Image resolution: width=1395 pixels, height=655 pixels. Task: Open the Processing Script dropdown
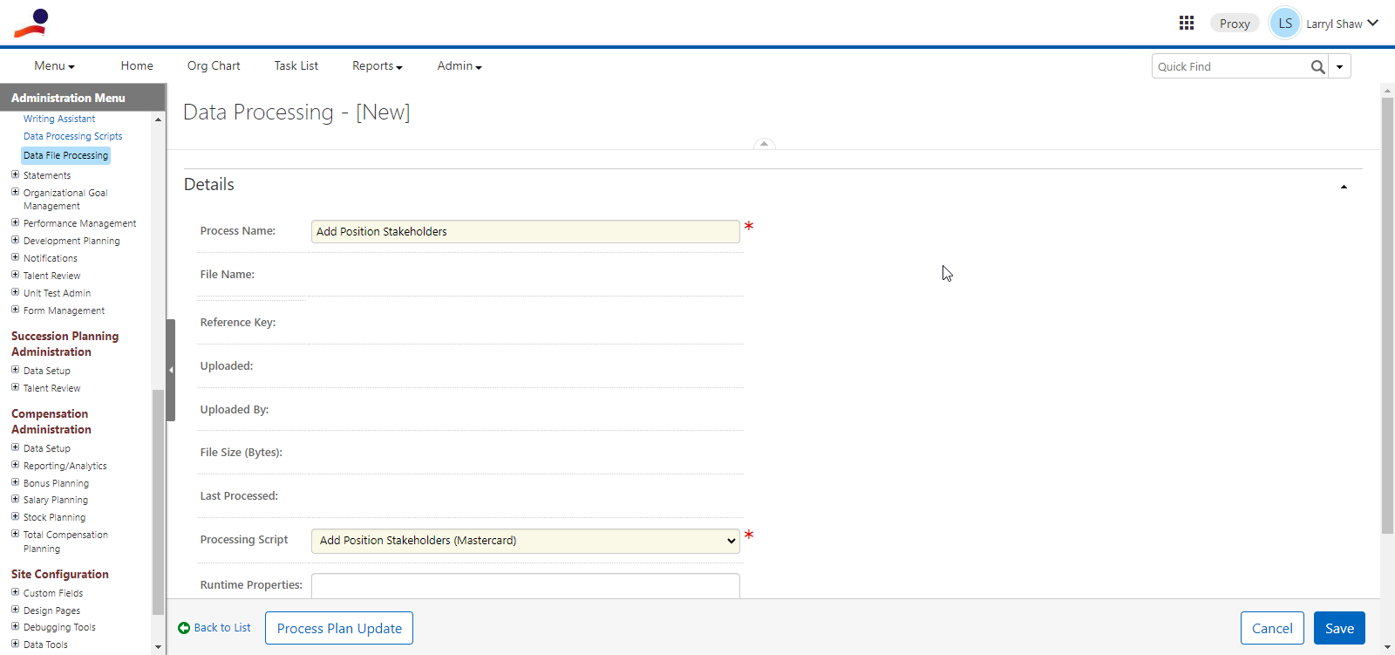[x=525, y=541]
